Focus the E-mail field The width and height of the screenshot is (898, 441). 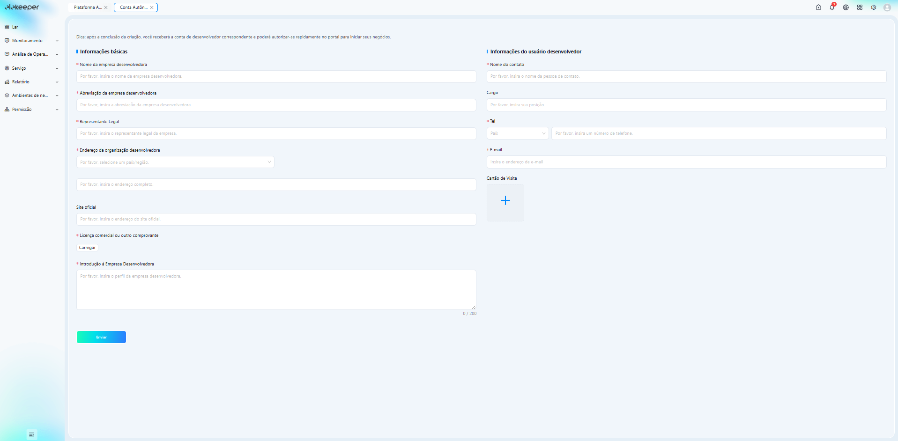tap(686, 162)
